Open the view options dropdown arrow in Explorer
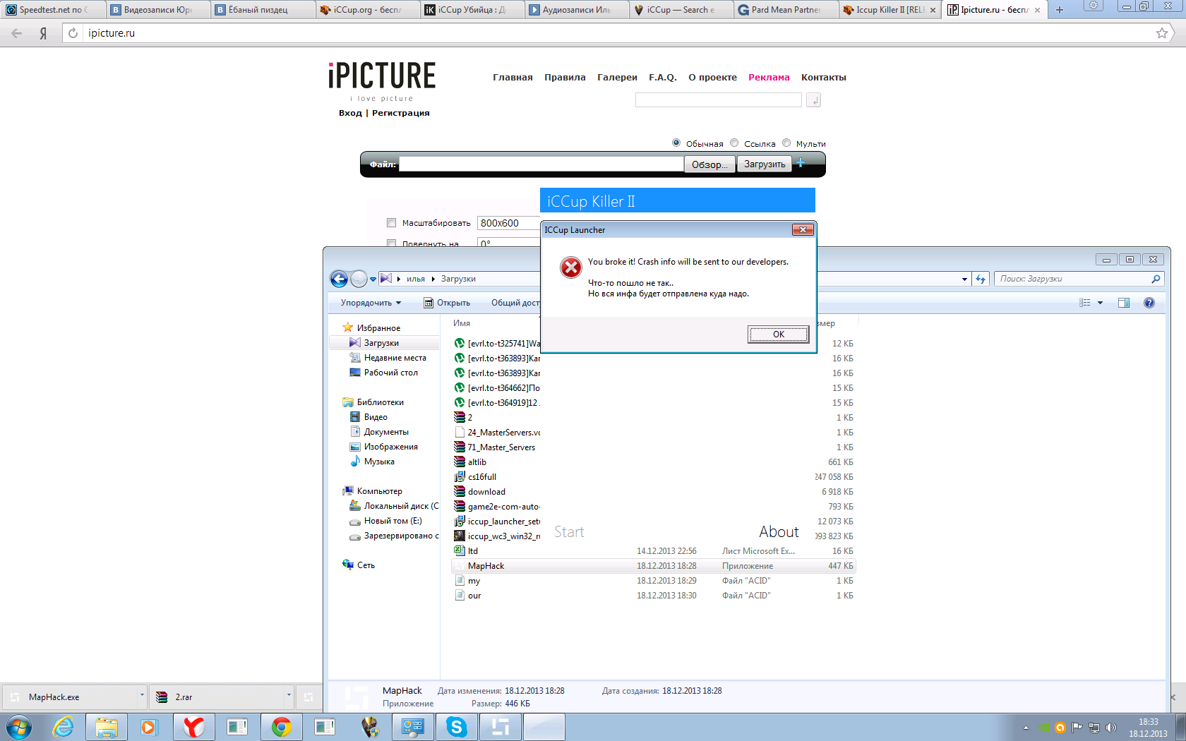Viewport: 1186px width, 741px height. [x=1100, y=303]
